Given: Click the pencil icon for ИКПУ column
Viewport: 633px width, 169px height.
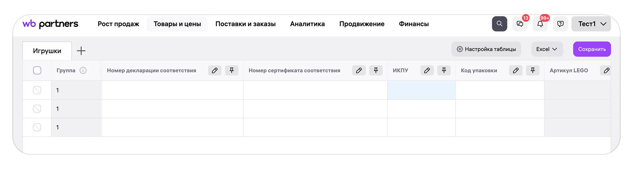Looking at the screenshot, I should [427, 70].
